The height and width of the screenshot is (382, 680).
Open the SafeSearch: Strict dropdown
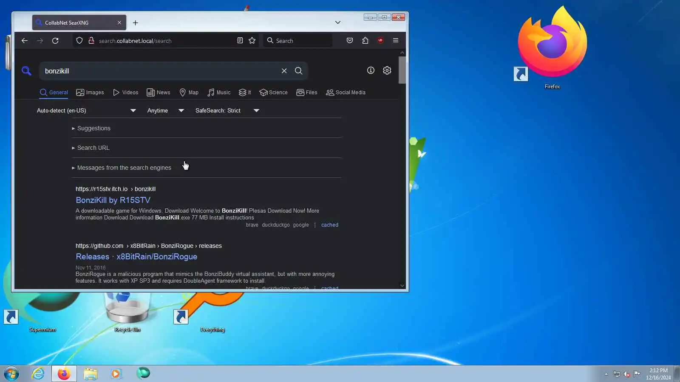point(227,110)
